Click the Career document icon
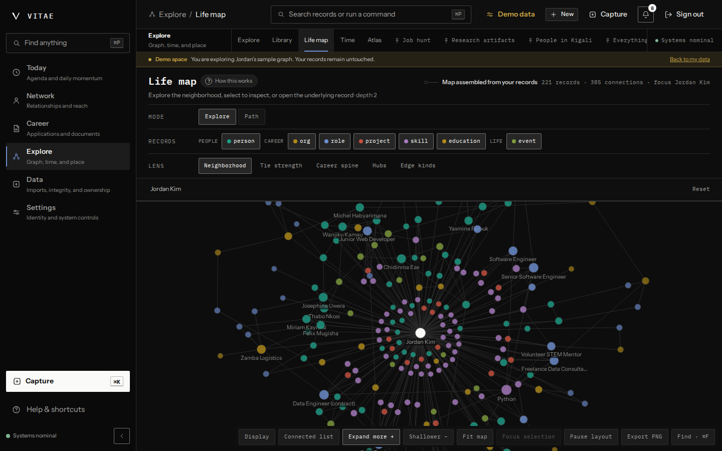The width and height of the screenshot is (722, 451). [17, 129]
